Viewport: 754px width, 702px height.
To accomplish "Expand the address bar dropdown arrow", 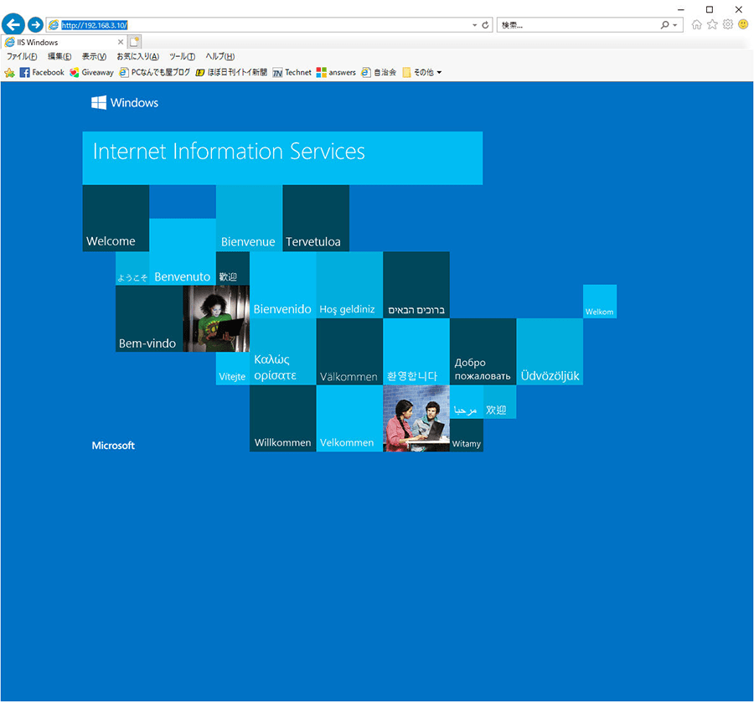I will (475, 25).
